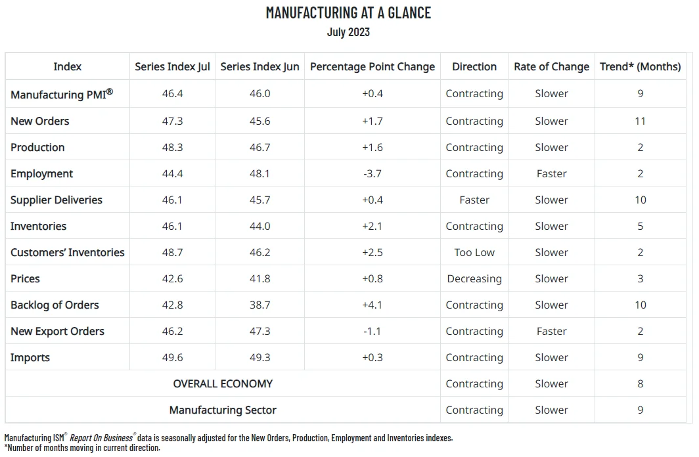Select the 'Inventories' row label
This screenshot has width=699, height=457.
coord(38,227)
